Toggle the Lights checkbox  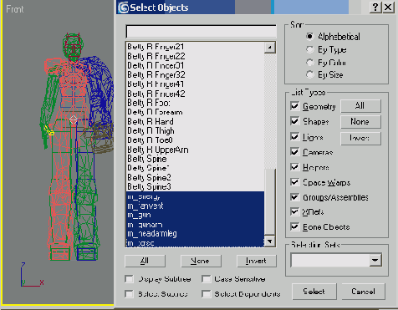[x=294, y=137]
